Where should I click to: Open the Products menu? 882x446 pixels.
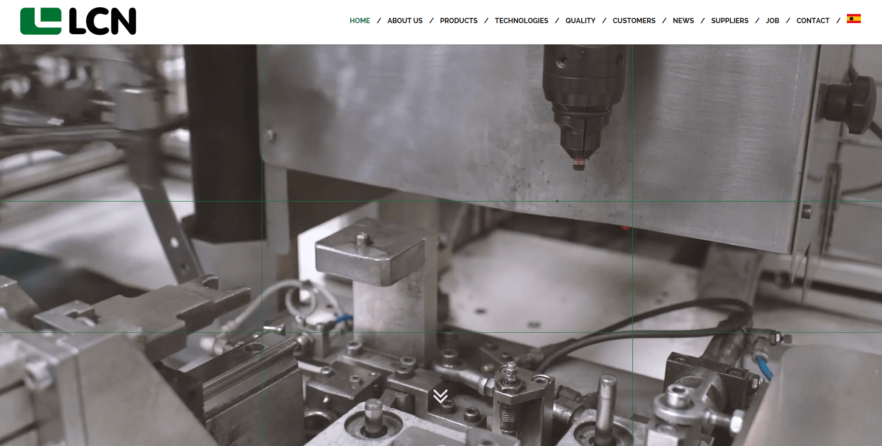(x=458, y=21)
